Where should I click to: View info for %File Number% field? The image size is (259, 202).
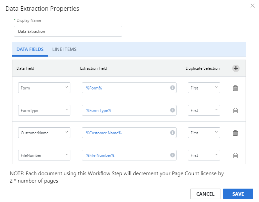pyautogui.click(x=173, y=155)
